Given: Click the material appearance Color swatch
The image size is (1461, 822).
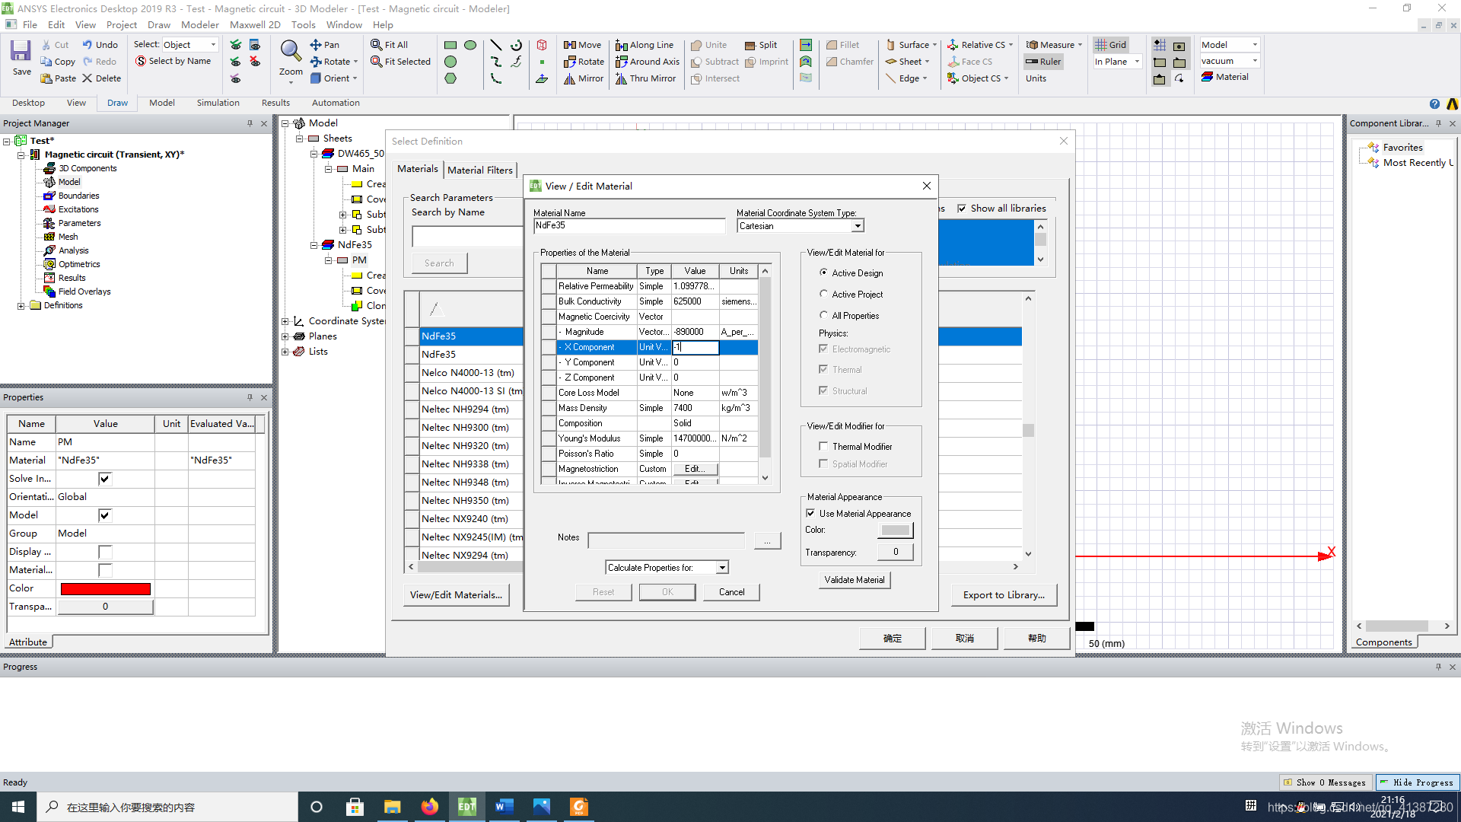Looking at the screenshot, I should [896, 530].
